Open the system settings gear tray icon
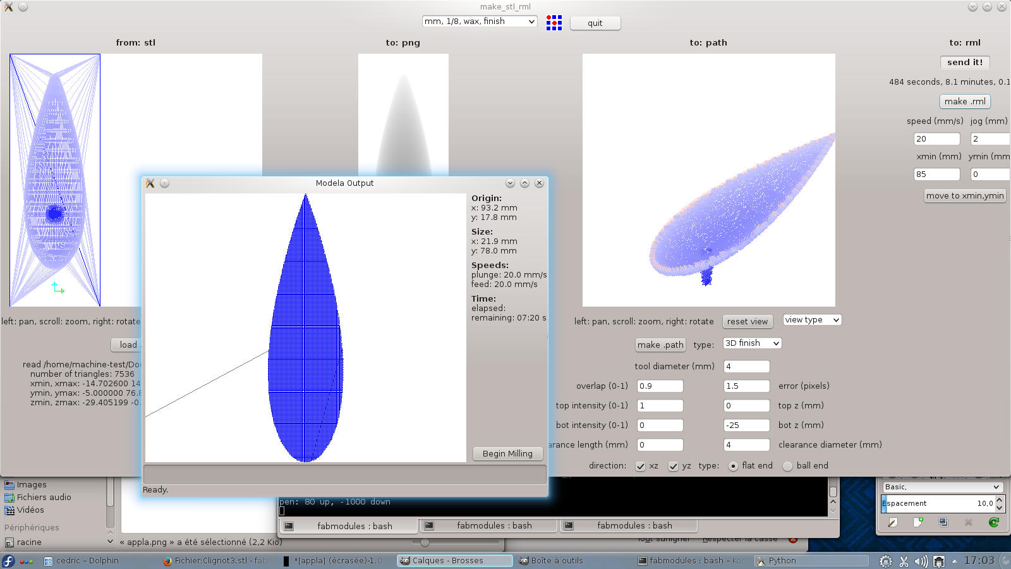The width and height of the screenshot is (1011, 569). point(886,561)
